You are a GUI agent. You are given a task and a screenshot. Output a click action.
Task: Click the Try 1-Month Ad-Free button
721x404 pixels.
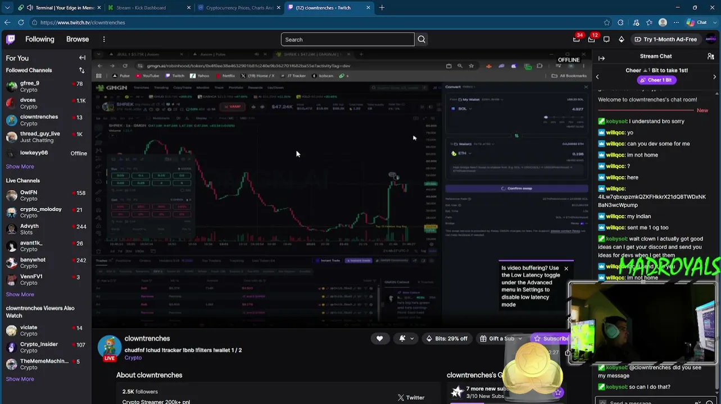[x=665, y=39]
